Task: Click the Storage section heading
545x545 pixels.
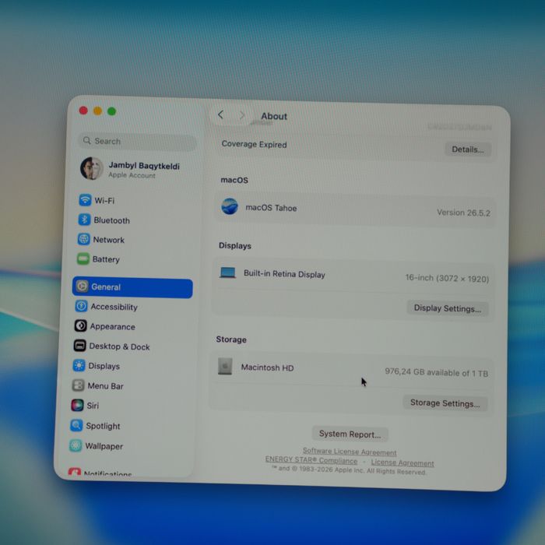Action: coord(231,339)
